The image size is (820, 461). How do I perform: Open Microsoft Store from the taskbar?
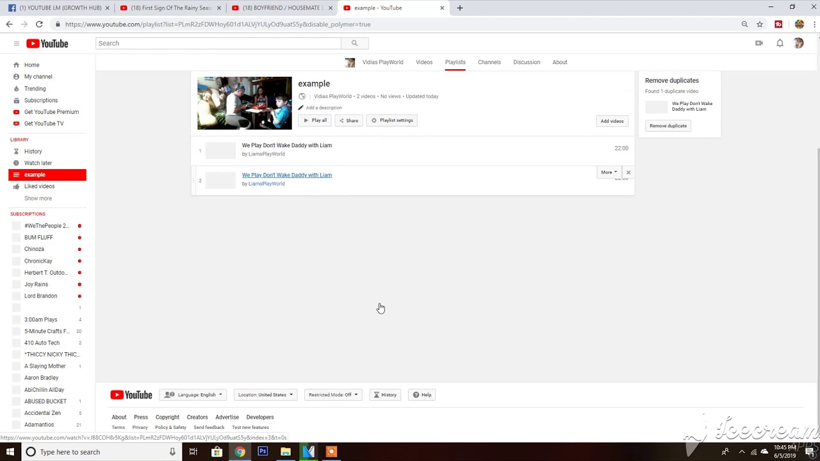click(217, 452)
